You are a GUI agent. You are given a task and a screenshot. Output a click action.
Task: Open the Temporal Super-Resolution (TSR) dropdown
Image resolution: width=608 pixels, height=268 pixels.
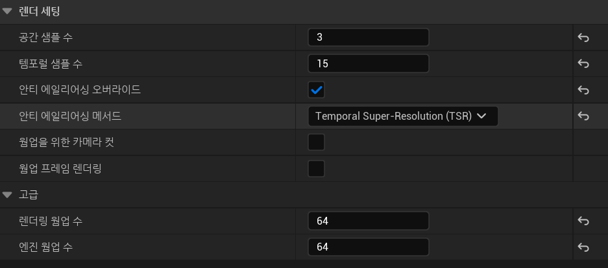(403, 117)
